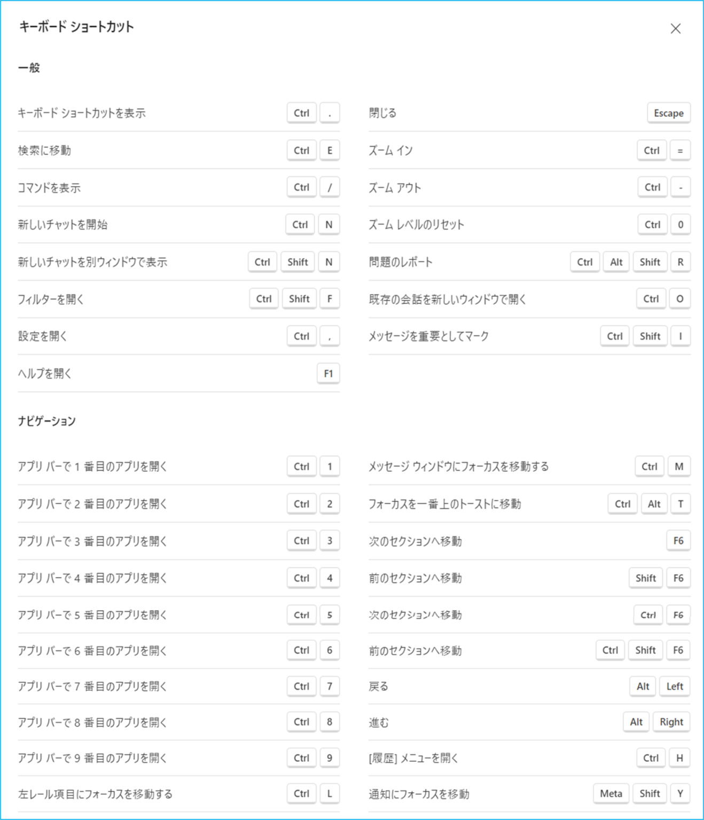Viewport: 704px width, 820px height.
Task: Click the Right key badge in 進む row
Action: click(671, 722)
